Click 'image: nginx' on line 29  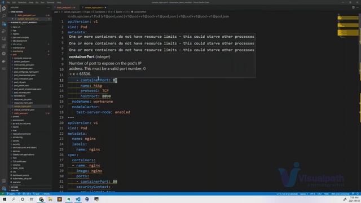click(x=89, y=171)
